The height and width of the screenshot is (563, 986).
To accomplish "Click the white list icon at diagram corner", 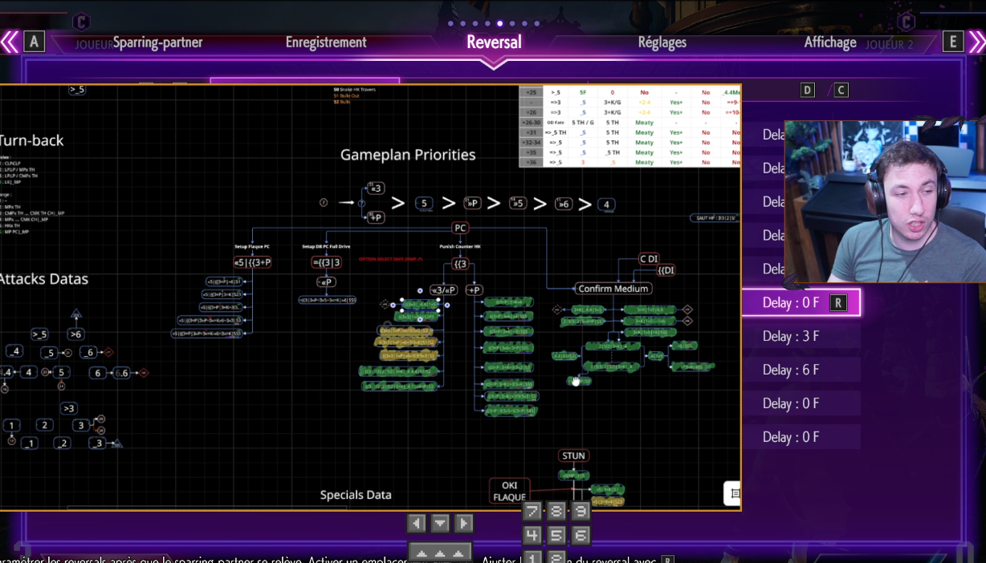I will 733,493.
